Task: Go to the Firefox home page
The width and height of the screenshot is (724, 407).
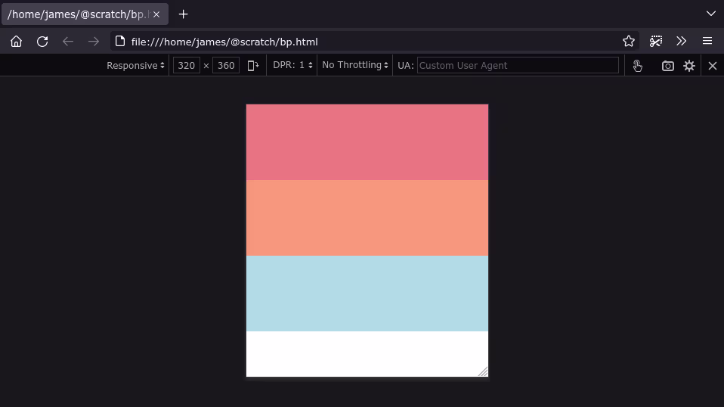Action: [x=16, y=42]
